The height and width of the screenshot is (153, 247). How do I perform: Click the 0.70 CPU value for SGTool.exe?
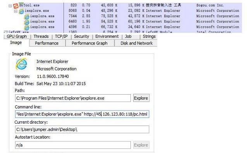coord(86,5)
